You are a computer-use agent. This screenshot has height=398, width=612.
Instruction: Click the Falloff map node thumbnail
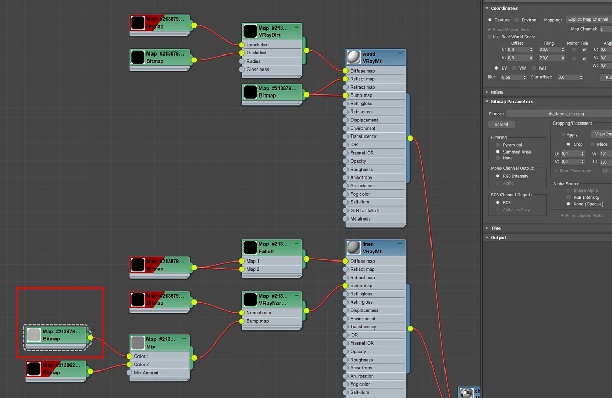250,248
